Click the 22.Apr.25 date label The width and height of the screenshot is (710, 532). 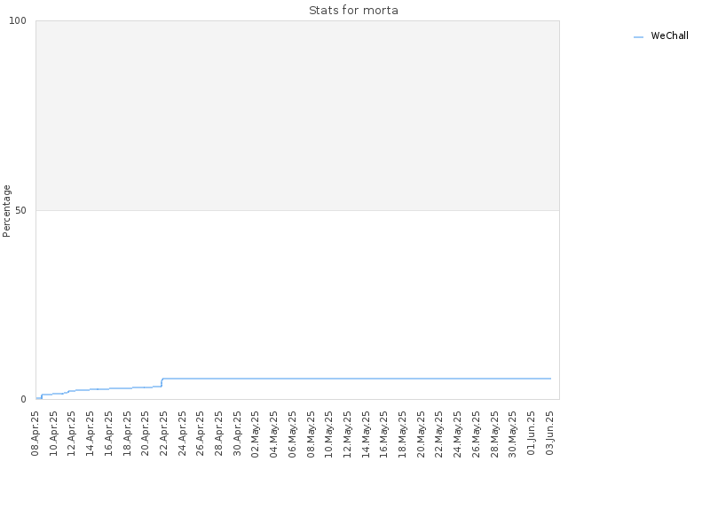tap(164, 434)
